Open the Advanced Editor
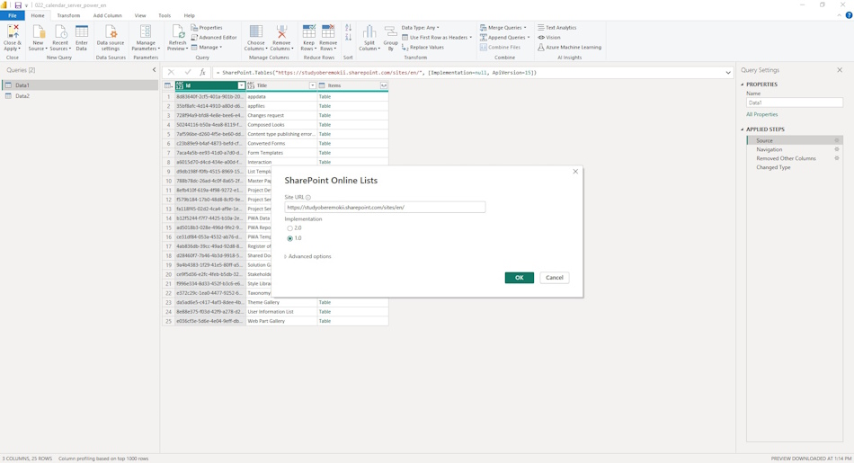 pos(214,38)
